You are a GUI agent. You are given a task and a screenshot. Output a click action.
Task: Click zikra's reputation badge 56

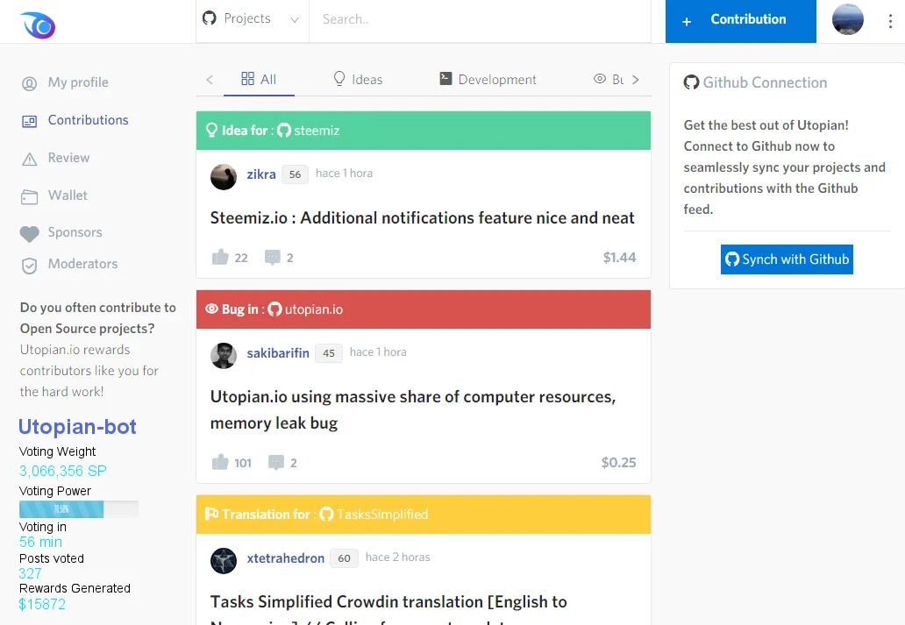tap(295, 174)
